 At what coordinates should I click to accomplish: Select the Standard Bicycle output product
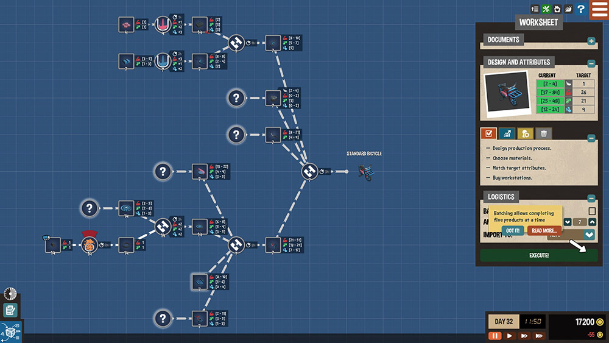[365, 171]
